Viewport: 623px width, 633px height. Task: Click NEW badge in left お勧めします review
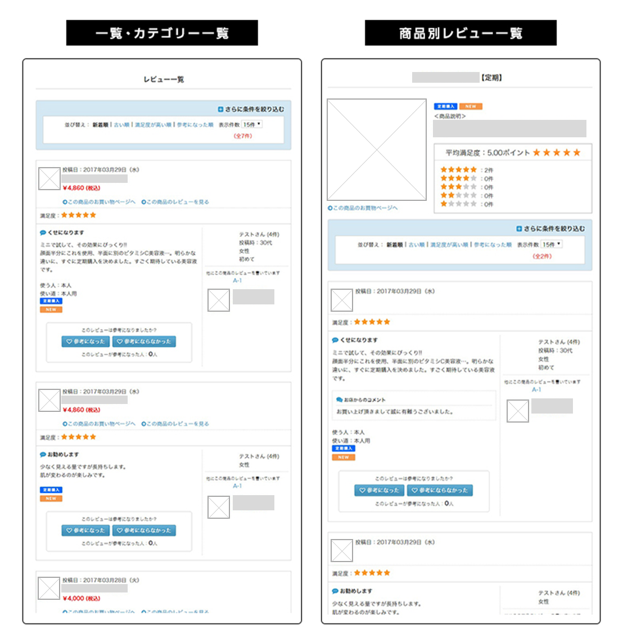(x=51, y=499)
